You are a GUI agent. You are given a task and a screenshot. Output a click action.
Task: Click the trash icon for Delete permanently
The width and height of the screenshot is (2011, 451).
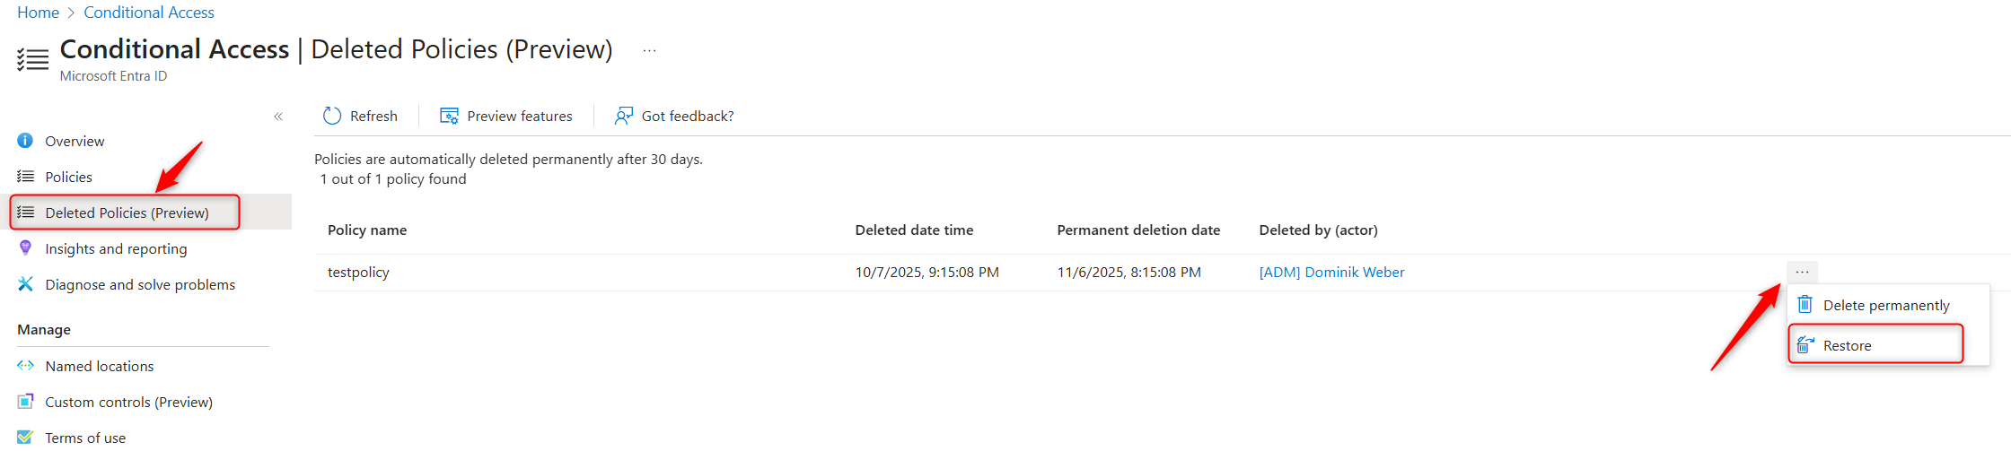point(1805,305)
